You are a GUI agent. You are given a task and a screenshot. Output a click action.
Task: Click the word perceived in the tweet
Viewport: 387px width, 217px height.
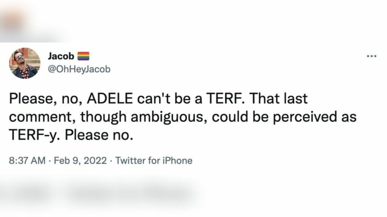(305, 117)
